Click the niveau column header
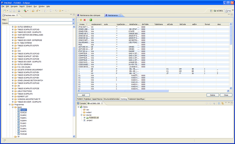Image resolution: width=235 pixels, height=144 pixels. tap(82, 24)
